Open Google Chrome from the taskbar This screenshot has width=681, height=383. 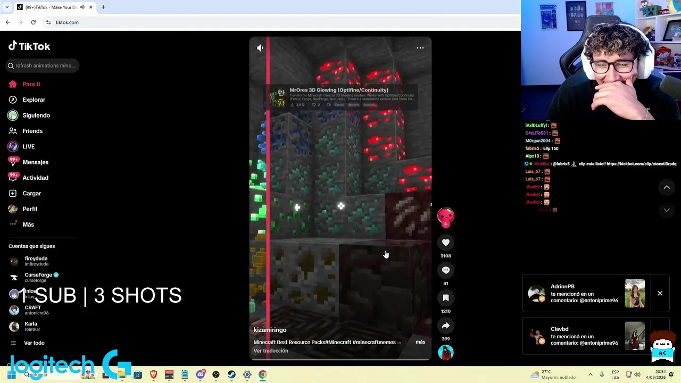coord(263,375)
